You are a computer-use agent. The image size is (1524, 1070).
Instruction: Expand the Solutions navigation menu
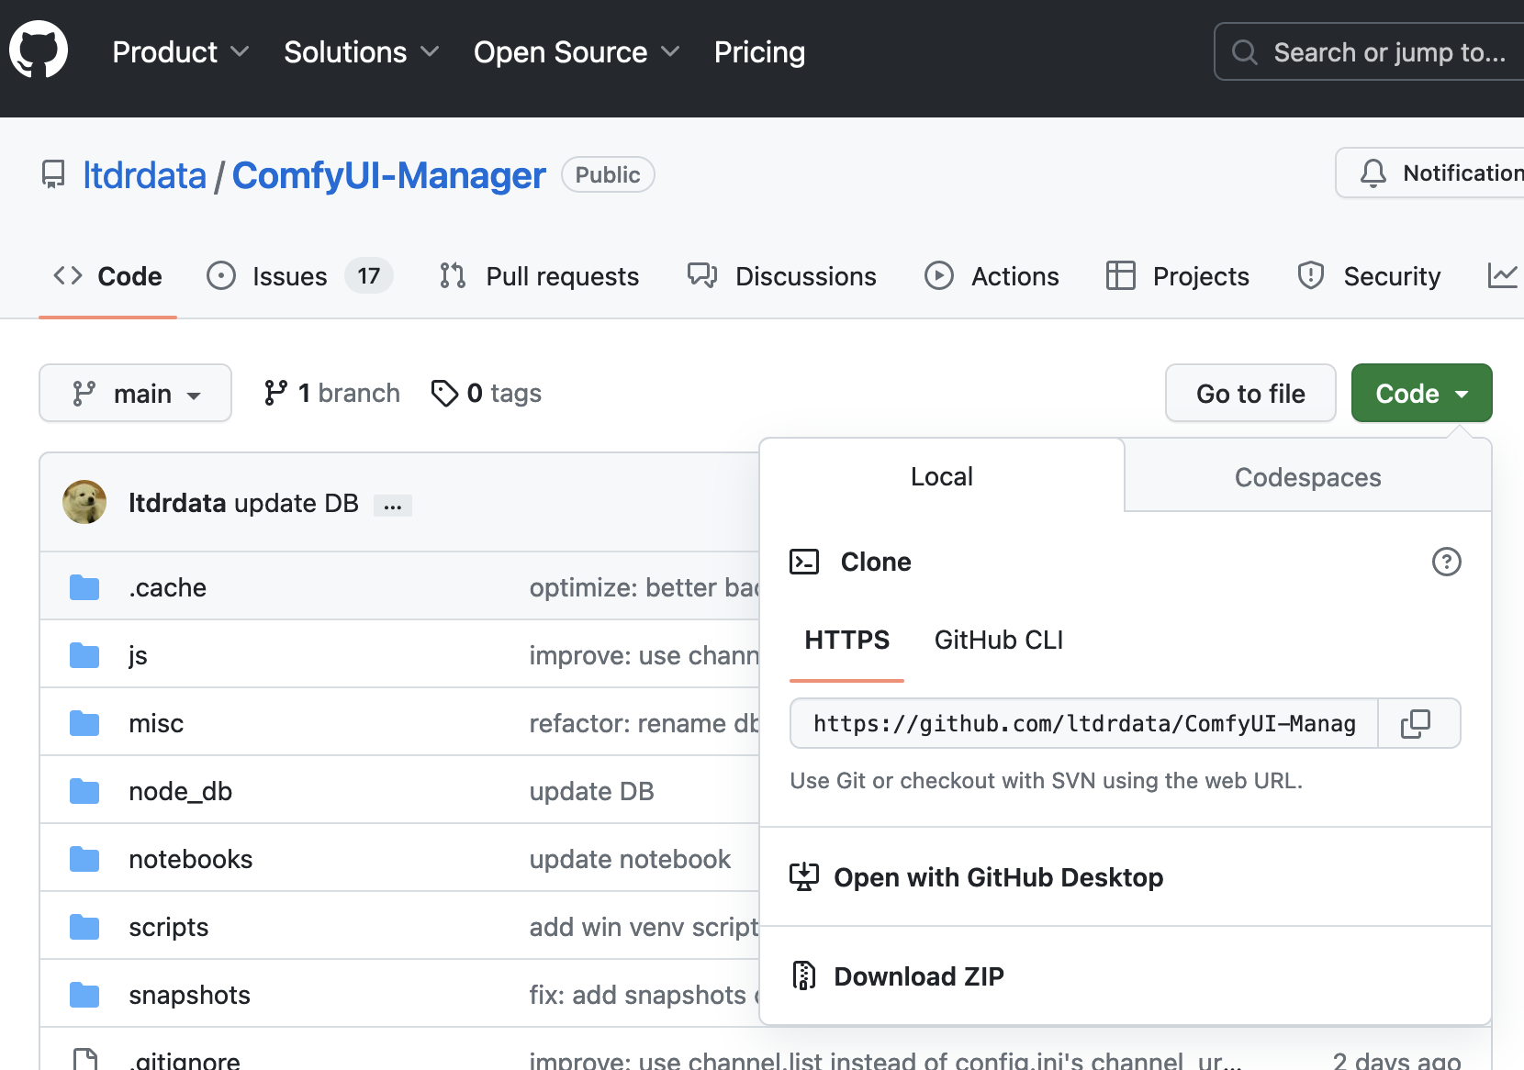361,52
